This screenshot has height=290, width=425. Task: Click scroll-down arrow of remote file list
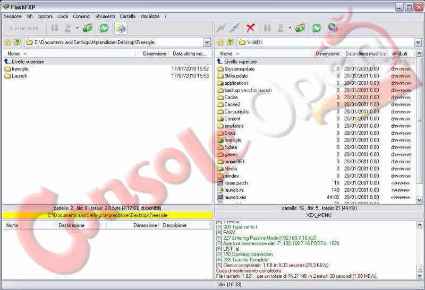(419, 200)
